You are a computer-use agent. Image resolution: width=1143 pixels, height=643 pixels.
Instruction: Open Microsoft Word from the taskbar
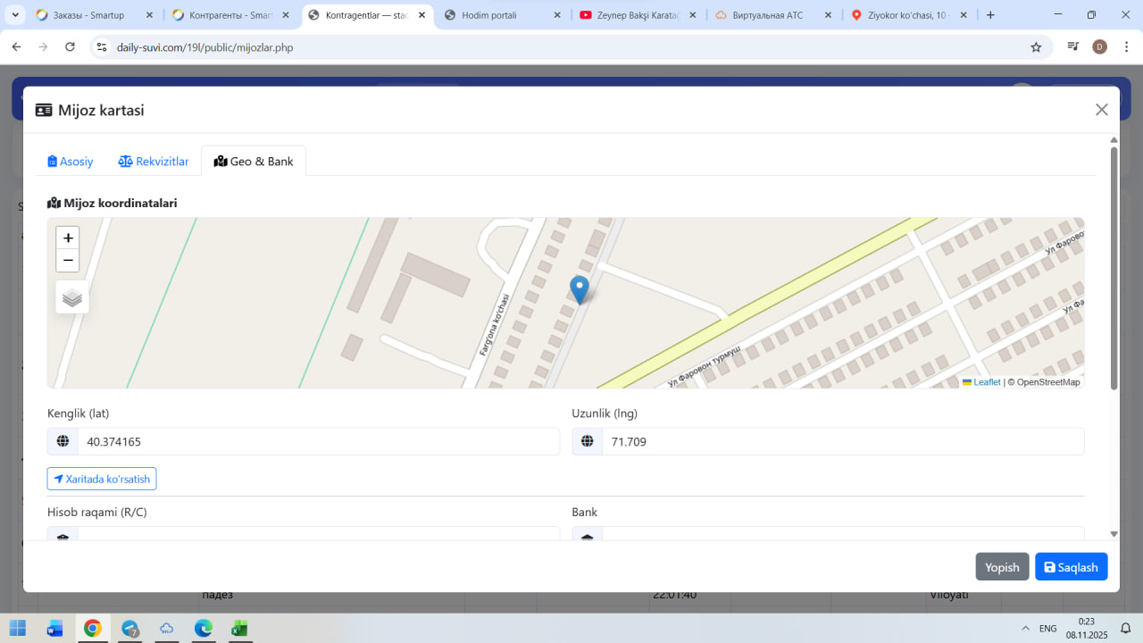click(54, 629)
